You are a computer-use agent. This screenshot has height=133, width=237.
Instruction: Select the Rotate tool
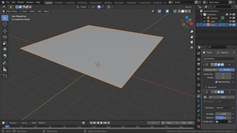[5, 37]
